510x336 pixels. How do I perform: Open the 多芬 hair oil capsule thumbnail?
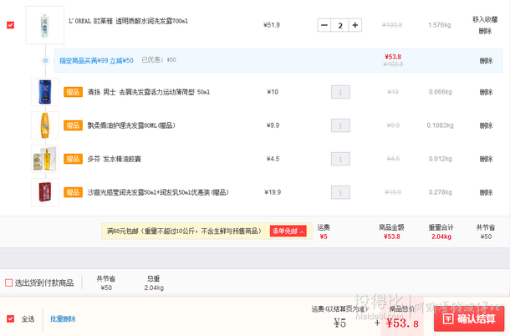tap(45, 159)
